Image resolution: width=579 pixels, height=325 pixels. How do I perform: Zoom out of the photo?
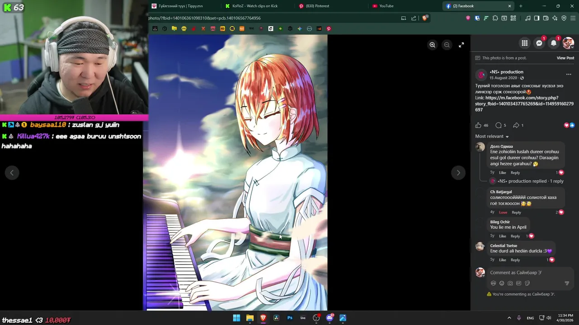pyautogui.click(x=447, y=45)
